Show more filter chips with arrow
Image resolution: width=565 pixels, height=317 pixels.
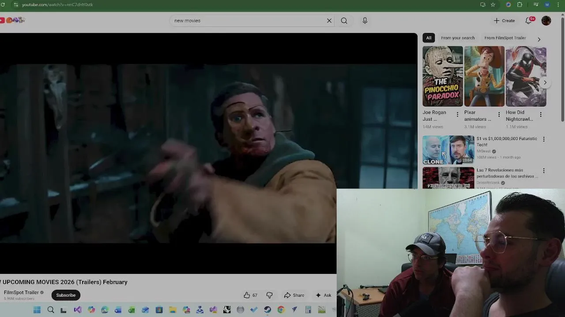[539, 39]
